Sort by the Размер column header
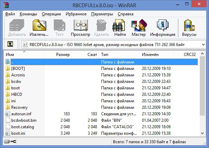 click(x=58, y=55)
